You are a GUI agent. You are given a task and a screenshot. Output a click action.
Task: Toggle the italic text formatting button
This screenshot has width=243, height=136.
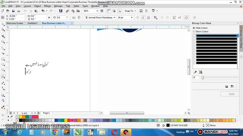tap(143, 18)
